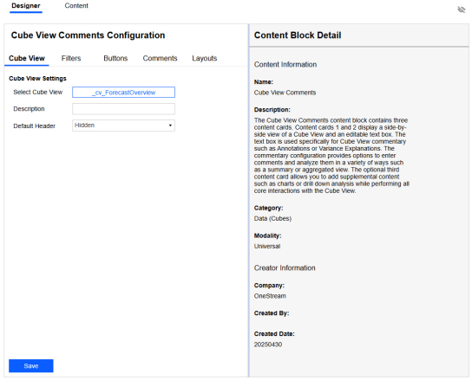Image resolution: width=472 pixels, height=380 pixels.
Task: Click the Cube View Settings label
Action: [x=37, y=79]
